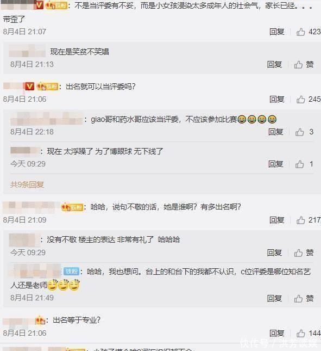Reply to the comment 出名就可以当评委吗
Screen dimensions: 321x351
pyautogui.click(x=277, y=99)
